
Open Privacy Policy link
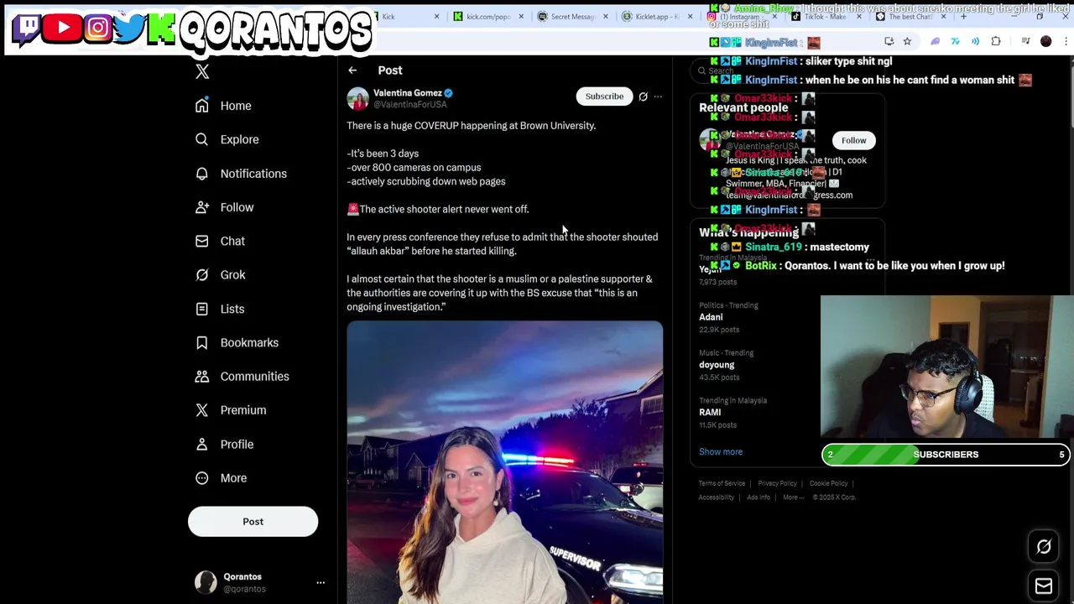(x=777, y=484)
